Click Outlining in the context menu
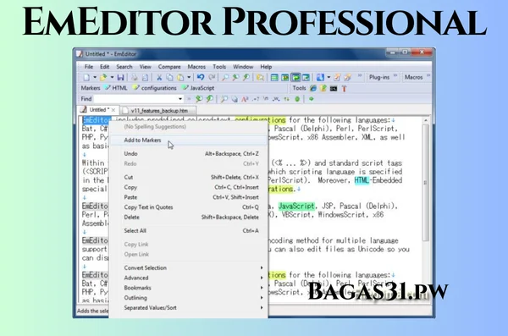 (x=188, y=298)
